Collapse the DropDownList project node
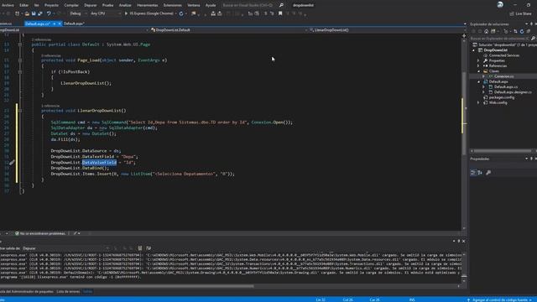 [x=474, y=50]
